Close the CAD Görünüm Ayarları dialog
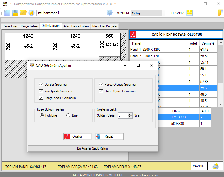This screenshot has width=224, height=177. (x=151, y=65)
